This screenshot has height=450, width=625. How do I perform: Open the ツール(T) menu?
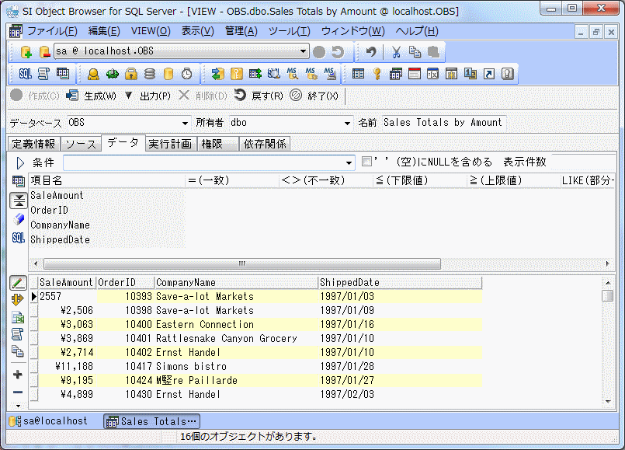pos(289,31)
